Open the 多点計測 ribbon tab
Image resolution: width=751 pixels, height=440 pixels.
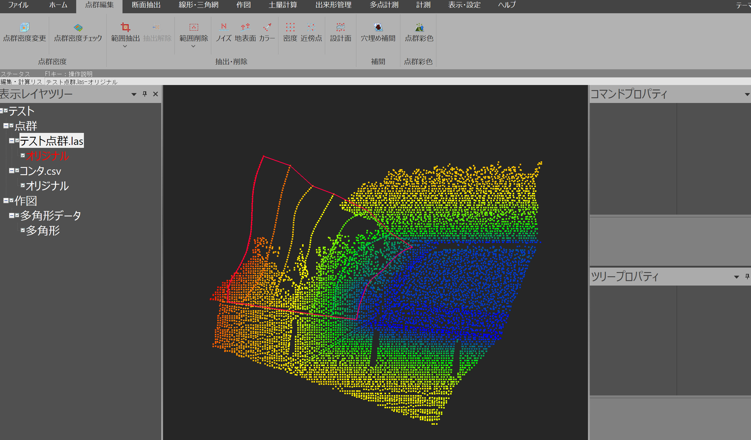[x=384, y=5]
